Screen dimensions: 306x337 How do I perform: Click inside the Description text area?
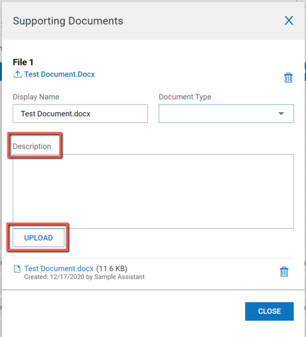pyautogui.click(x=153, y=191)
